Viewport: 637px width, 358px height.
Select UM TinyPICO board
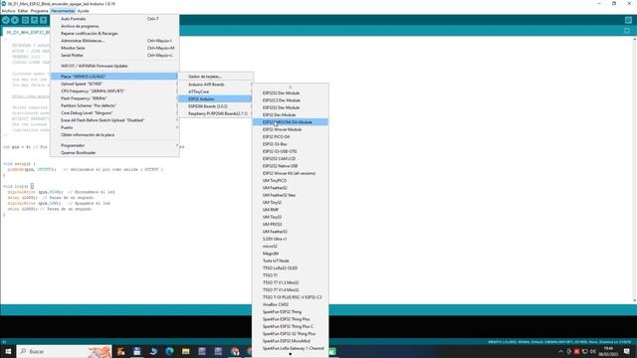click(x=290, y=181)
